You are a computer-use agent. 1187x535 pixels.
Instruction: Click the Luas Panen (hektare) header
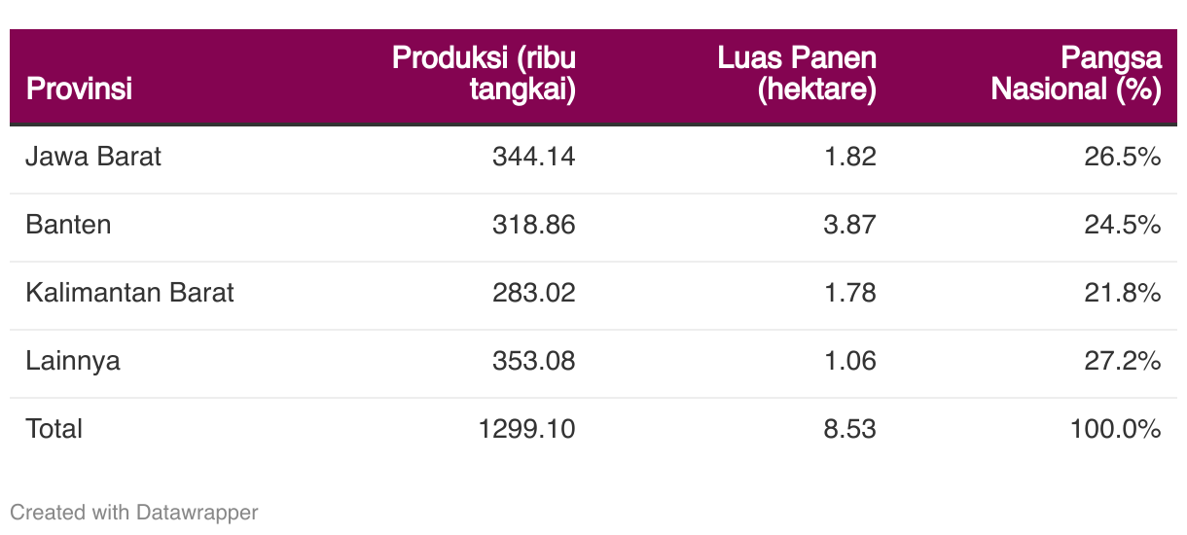[798, 73]
